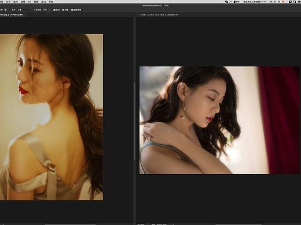Open the 帮助 (Help) menu
Viewport: 301px width, 225px height.
(x=51, y=2)
